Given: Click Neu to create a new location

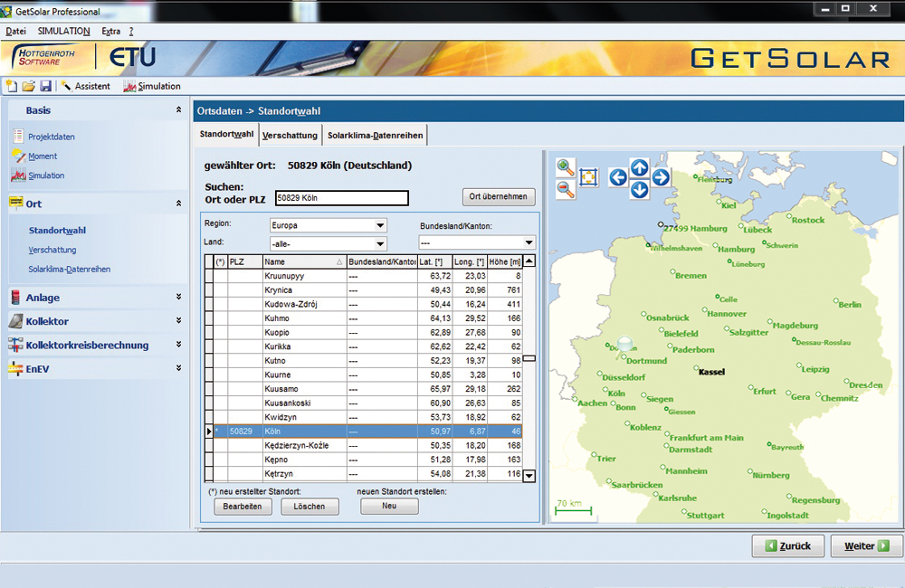Looking at the screenshot, I should (x=389, y=506).
